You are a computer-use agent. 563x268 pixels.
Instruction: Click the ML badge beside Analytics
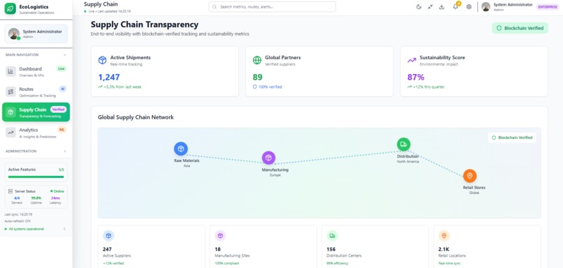(x=61, y=130)
